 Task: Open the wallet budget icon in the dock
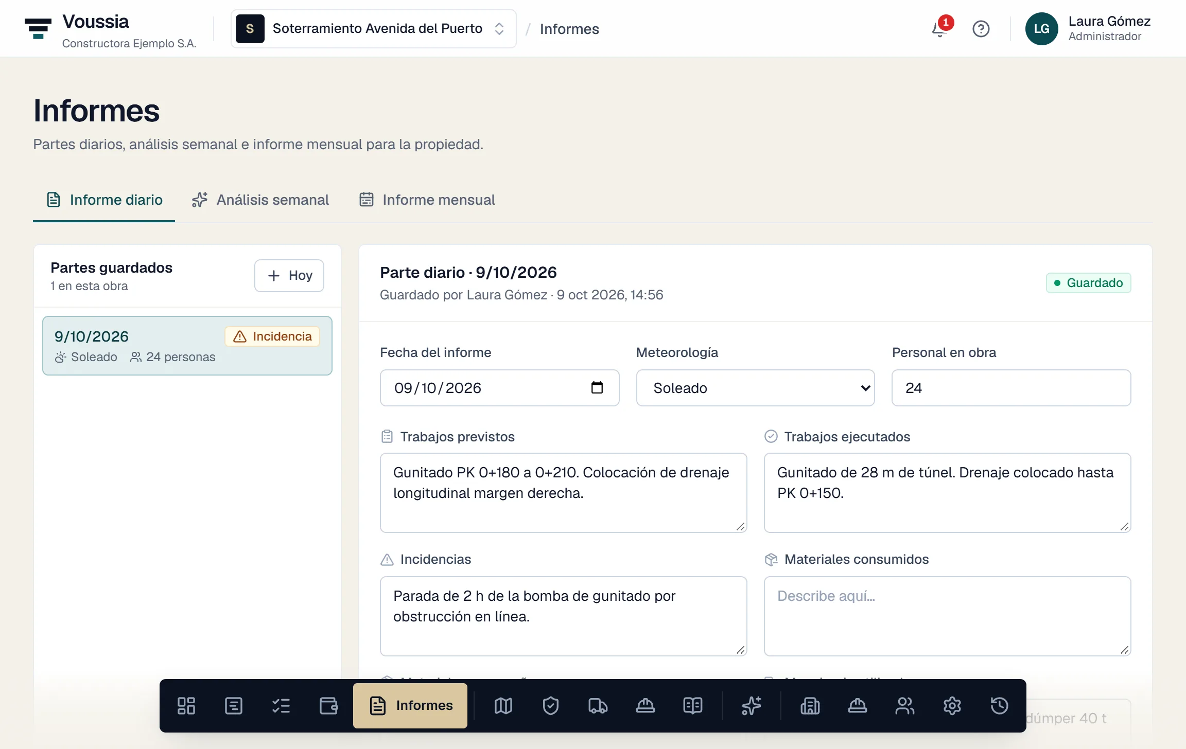pyautogui.click(x=328, y=706)
